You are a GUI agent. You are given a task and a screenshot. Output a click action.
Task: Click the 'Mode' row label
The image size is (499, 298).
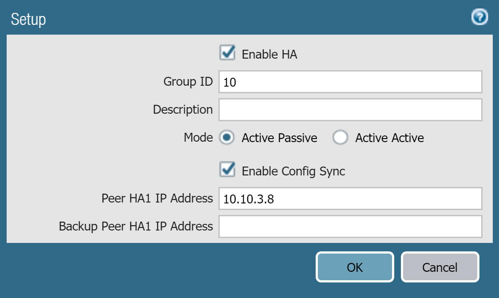[x=198, y=138]
